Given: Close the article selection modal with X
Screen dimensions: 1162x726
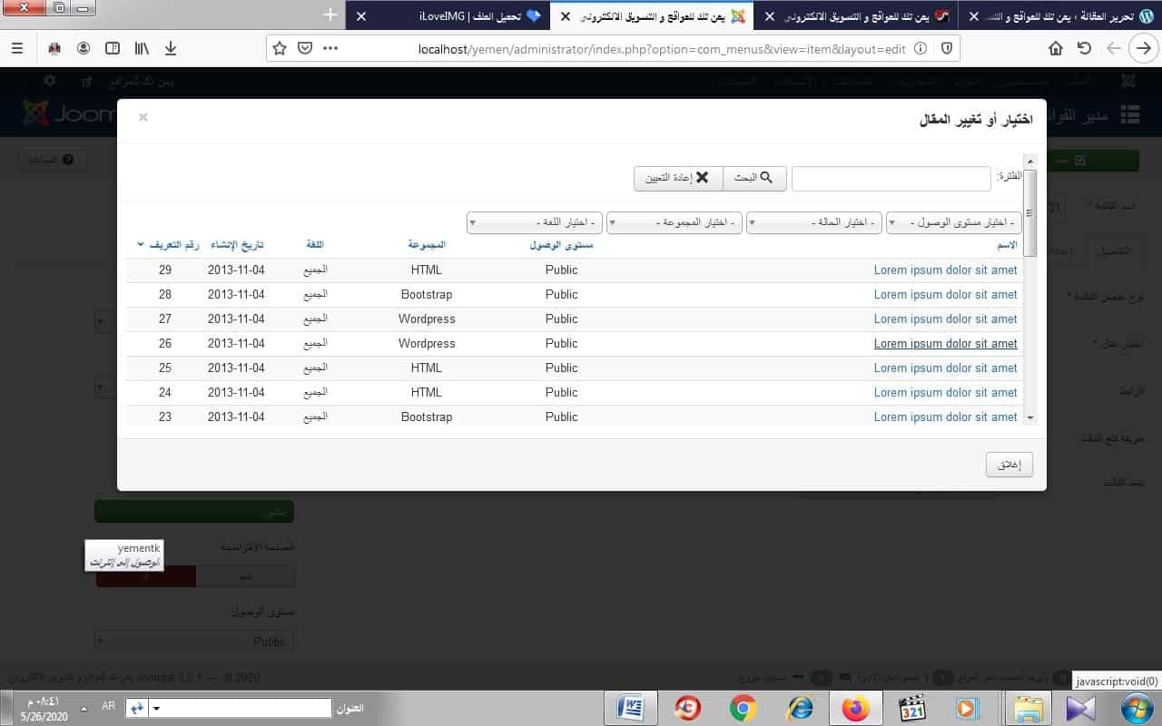Looking at the screenshot, I should pos(143,117).
